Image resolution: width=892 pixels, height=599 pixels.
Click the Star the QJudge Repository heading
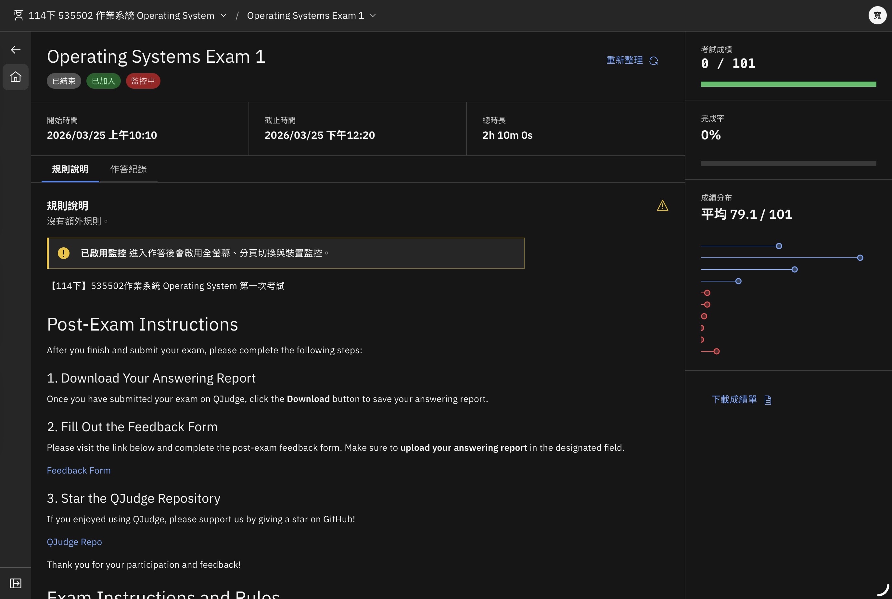point(134,498)
